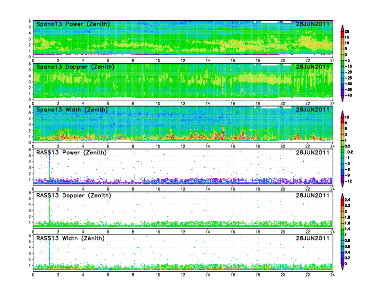382x295 pixels.
Task: Click the red segment beside the 15 label
Action: (x=342, y=34)
